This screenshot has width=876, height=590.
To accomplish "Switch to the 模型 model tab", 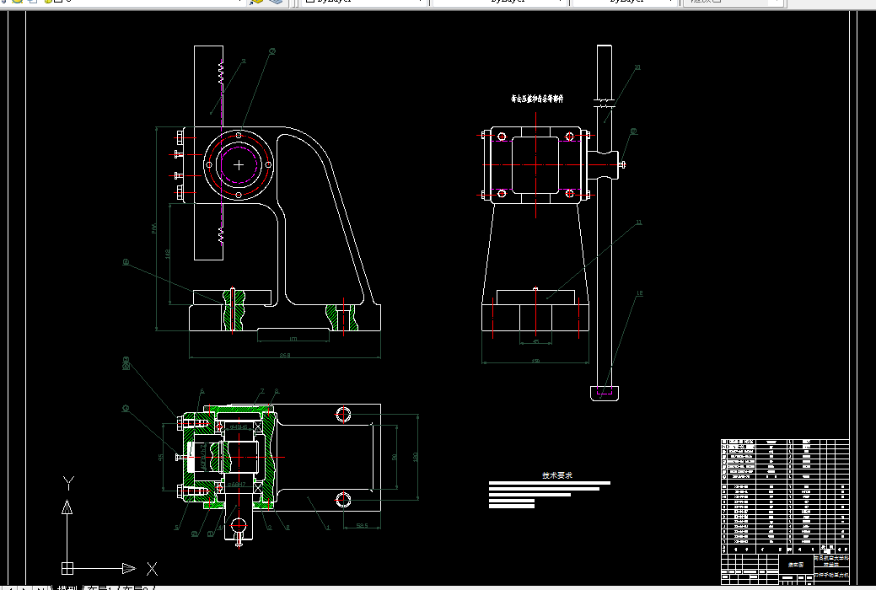I will [x=67, y=587].
